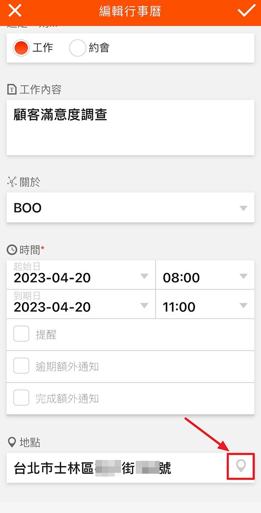Open the 08:00 start time dropdown
Screen dimensions: 261x513
[205, 277]
